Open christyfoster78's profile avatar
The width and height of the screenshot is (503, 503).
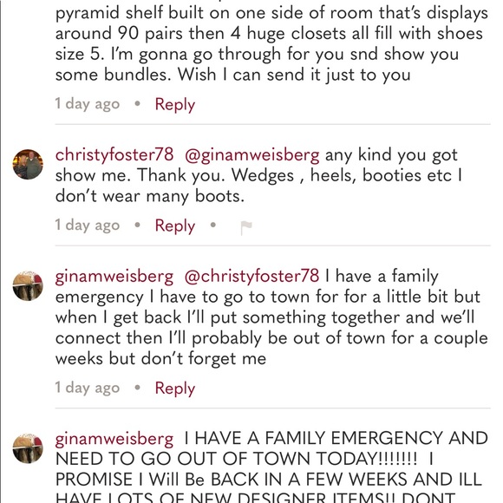(x=28, y=164)
